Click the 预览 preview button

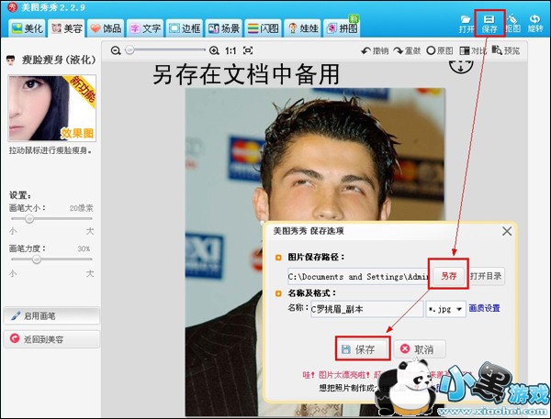tap(506, 50)
